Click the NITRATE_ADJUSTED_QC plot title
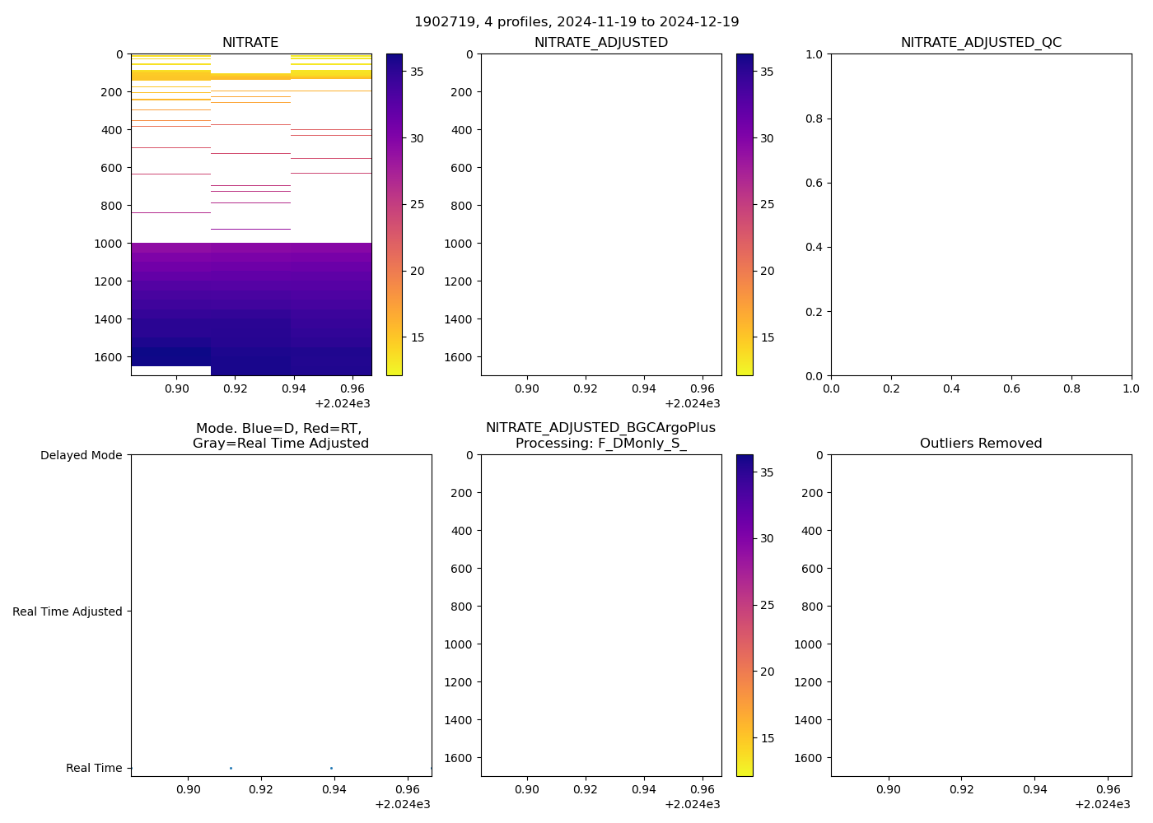 [981, 43]
